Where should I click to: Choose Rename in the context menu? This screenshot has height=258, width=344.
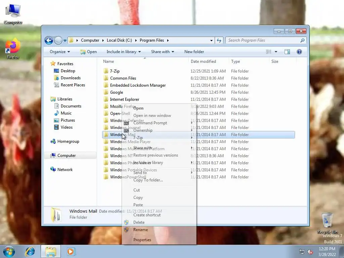pyautogui.click(x=140, y=230)
